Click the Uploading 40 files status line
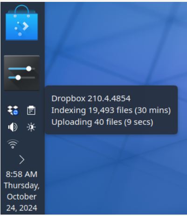Screen dimensions: 187x216 point(102,122)
